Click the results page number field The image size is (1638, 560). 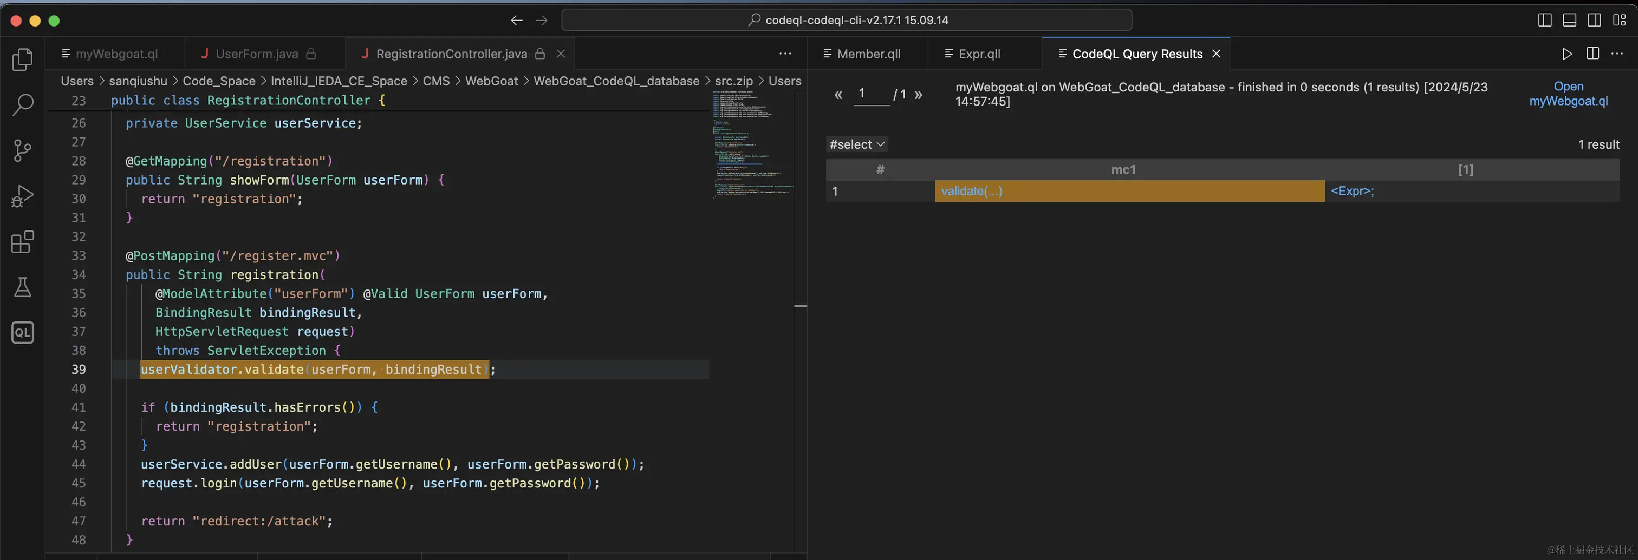tap(871, 95)
